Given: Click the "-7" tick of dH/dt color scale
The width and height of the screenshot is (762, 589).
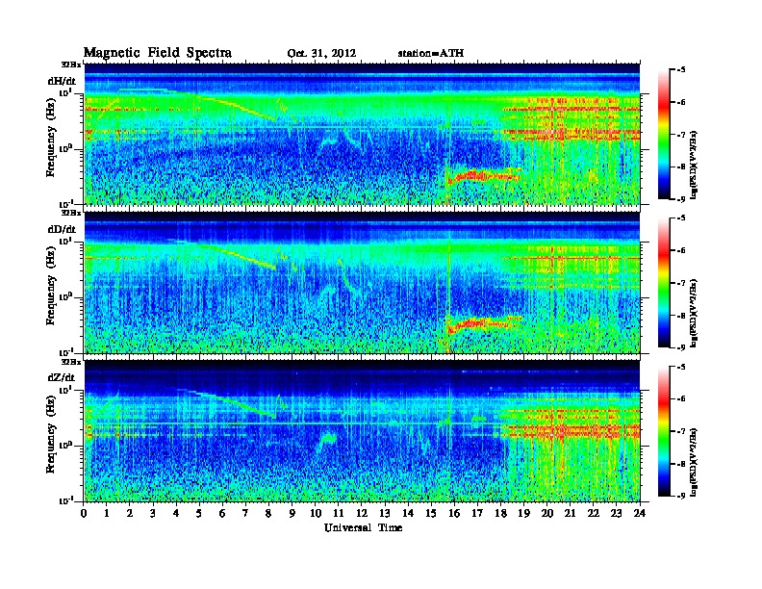Looking at the screenshot, I should pos(681,135).
